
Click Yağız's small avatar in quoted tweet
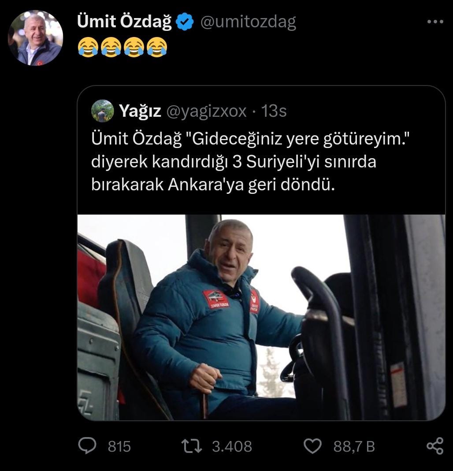(x=102, y=111)
